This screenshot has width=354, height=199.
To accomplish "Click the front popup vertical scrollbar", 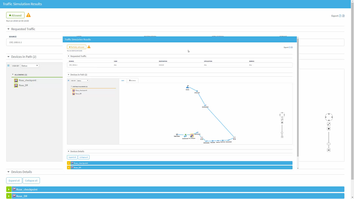I will pos(298,98).
